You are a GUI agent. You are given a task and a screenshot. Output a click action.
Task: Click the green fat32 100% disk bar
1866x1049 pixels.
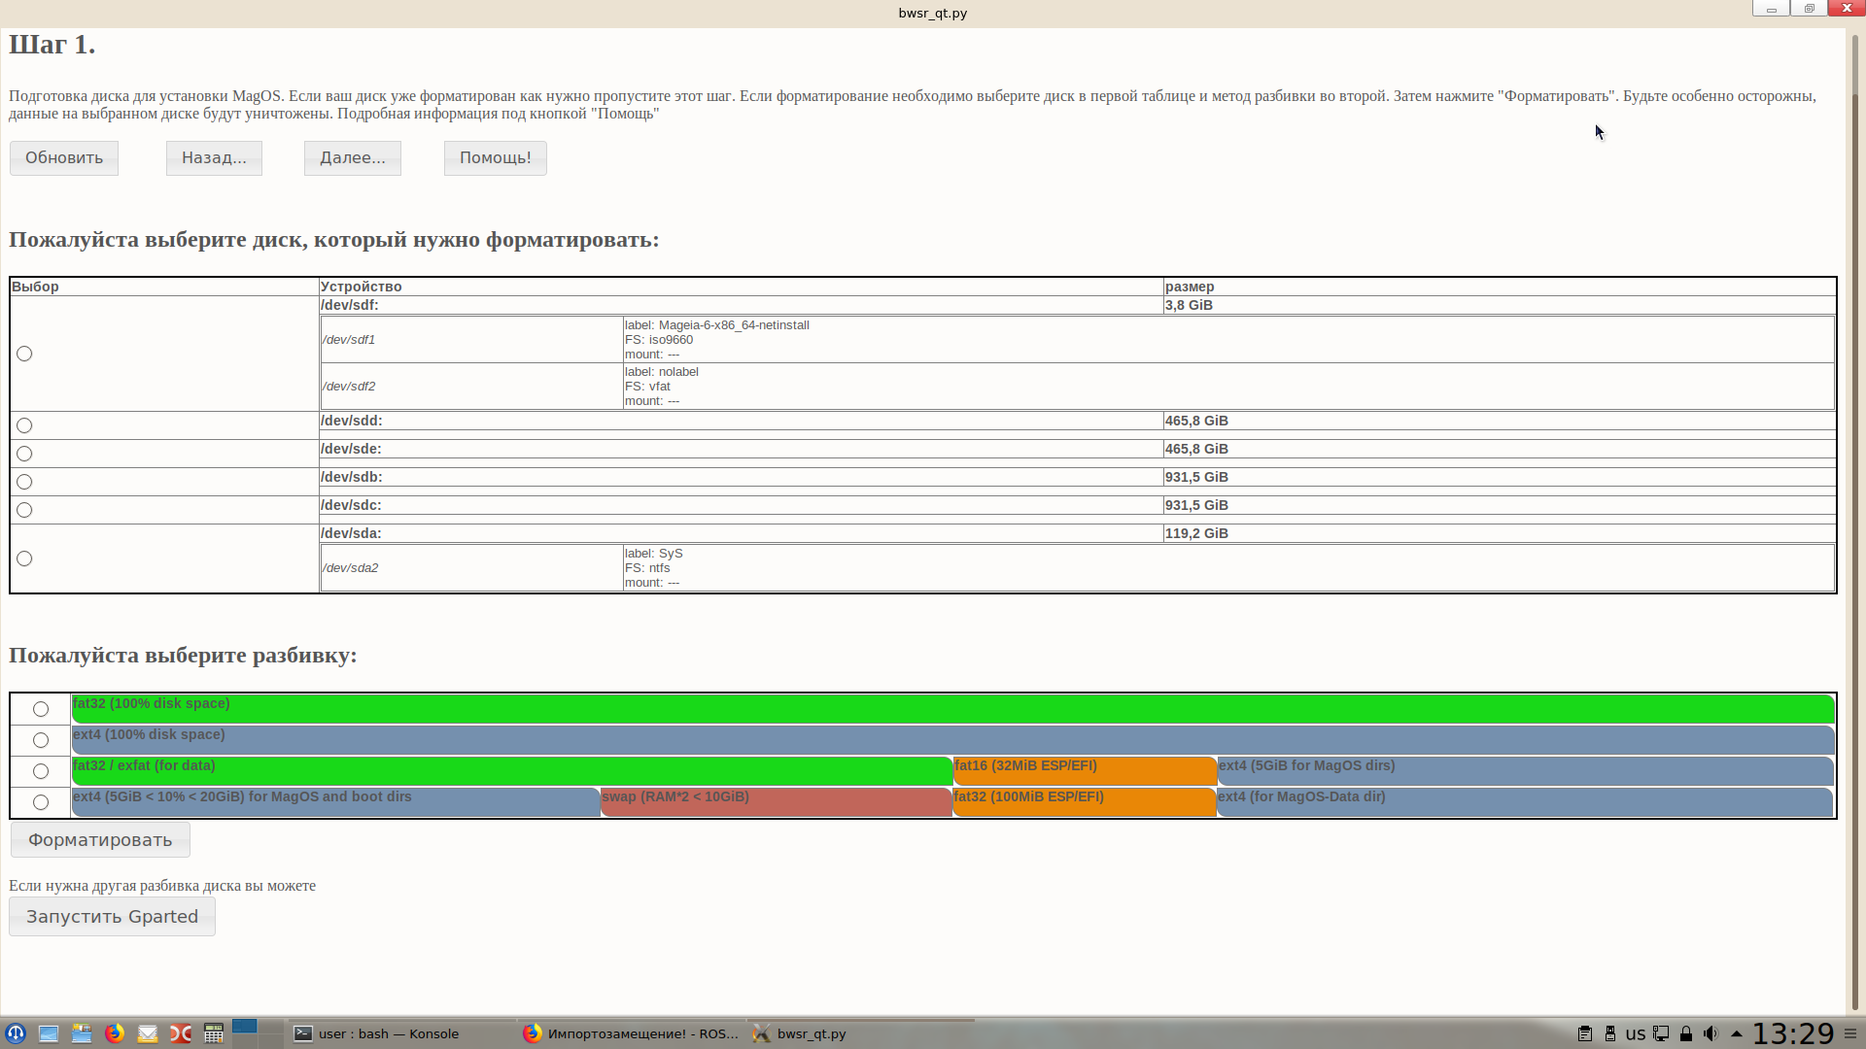coord(952,709)
